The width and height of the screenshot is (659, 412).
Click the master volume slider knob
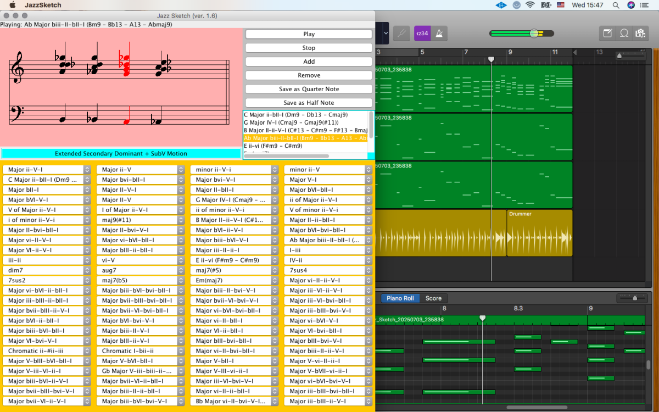point(534,34)
